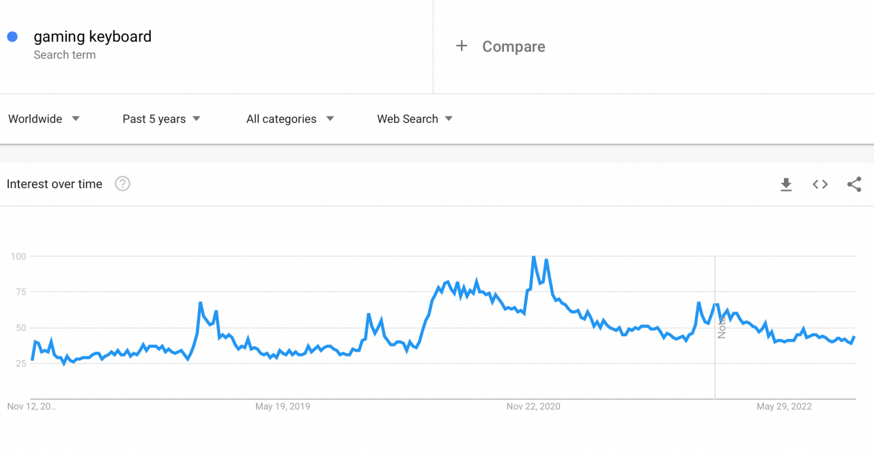Click the plus icon beside Compare
874x452 pixels.
(462, 46)
